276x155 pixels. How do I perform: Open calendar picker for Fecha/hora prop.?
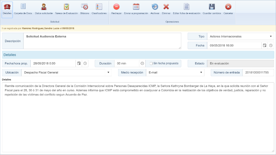point(79,63)
